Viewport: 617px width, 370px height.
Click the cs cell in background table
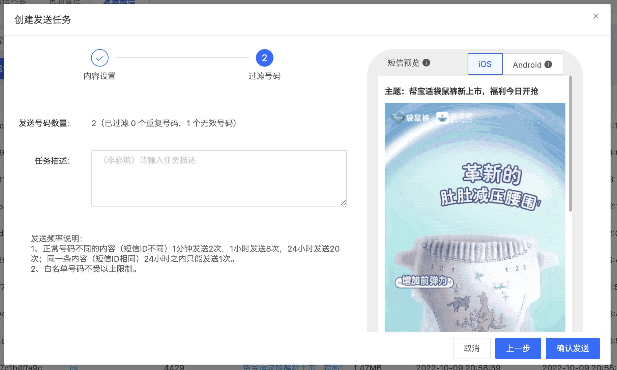coord(74,368)
